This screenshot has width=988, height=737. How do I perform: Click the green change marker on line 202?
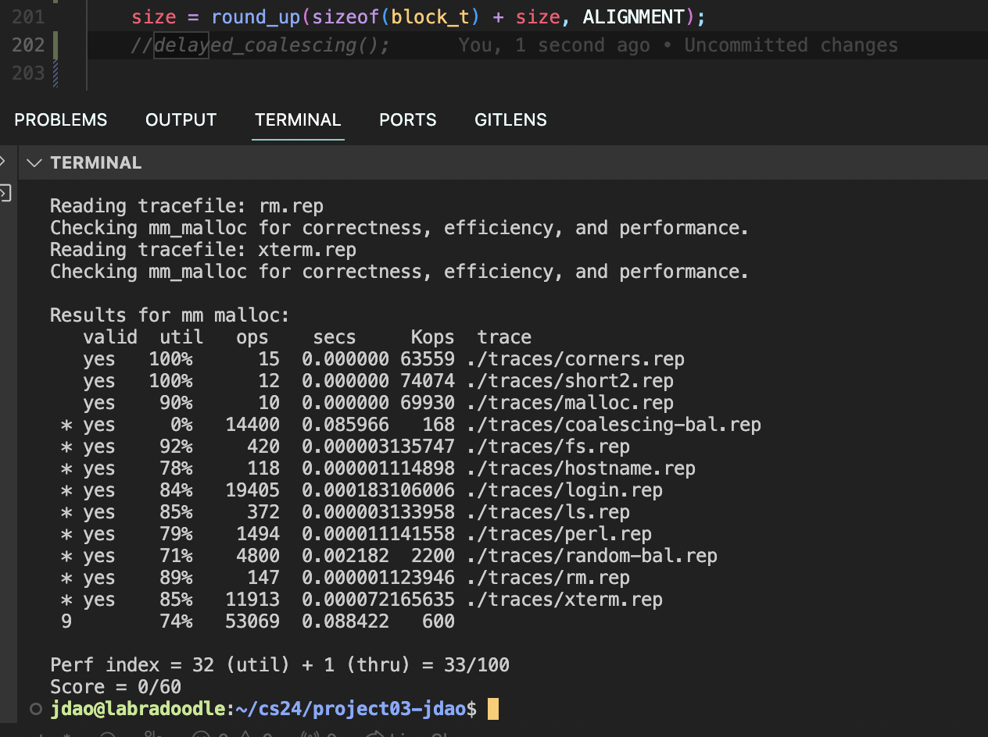coord(55,45)
